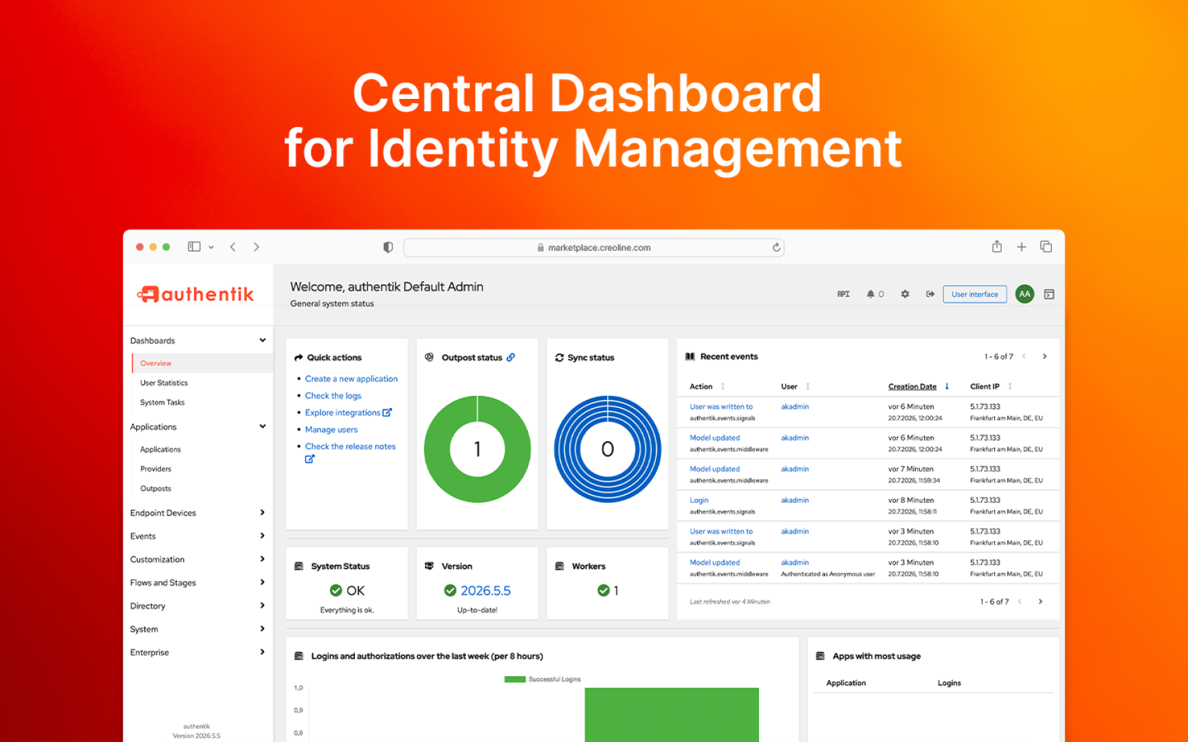Click next page arrow below events table
The width and height of the screenshot is (1188, 742).
click(1040, 602)
